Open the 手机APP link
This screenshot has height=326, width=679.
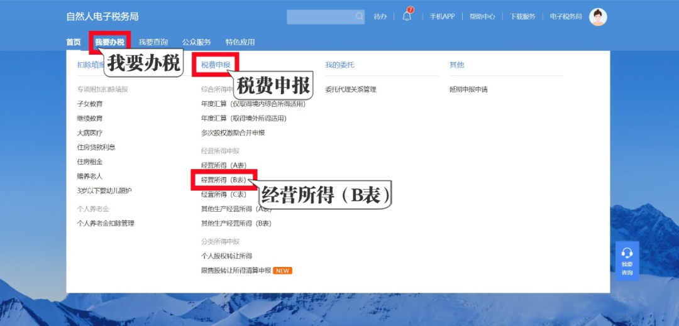(x=442, y=17)
